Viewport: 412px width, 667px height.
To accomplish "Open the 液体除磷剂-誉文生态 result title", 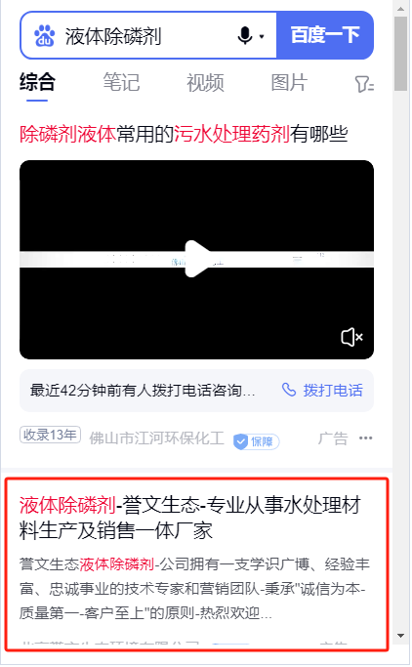I will (190, 518).
